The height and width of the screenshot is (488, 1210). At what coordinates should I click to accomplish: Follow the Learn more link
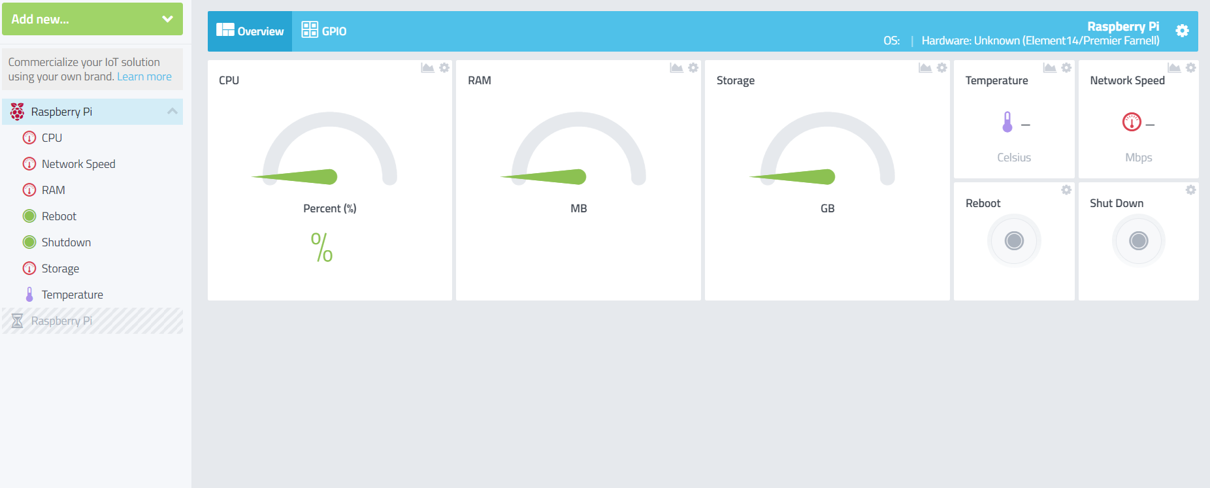point(144,76)
